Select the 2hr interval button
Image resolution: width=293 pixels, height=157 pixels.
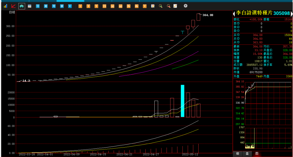[x=129, y=6]
